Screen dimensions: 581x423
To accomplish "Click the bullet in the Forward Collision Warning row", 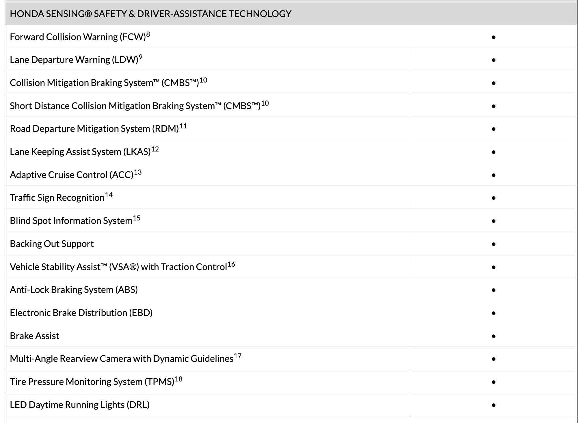I will click(494, 37).
